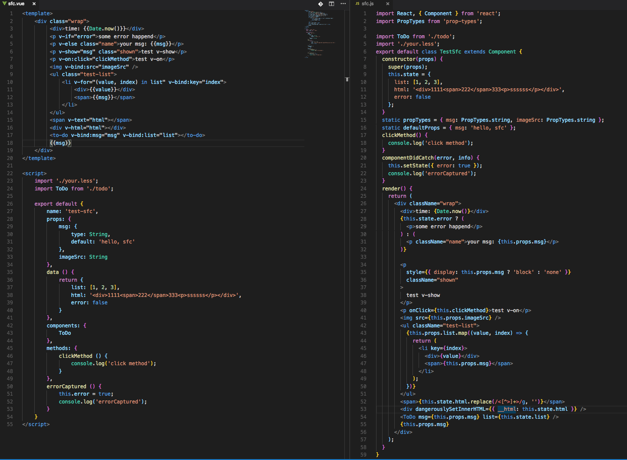This screenshot has width=627, height=460.
Task: Click the Vue logo on sfc.vue tab
Action: click(4, 3)
